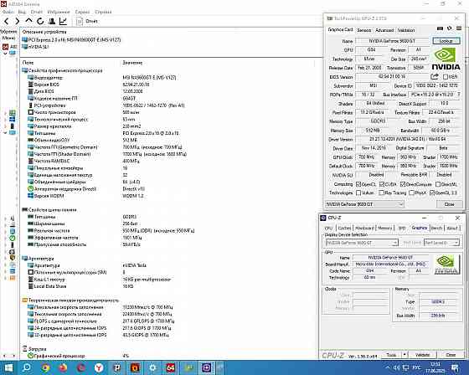Select the PCI Express 2.0 x16 MSI device row

[x=72, y=40]
